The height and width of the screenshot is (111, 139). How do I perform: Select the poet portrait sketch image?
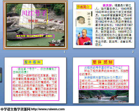coord(84,19)
